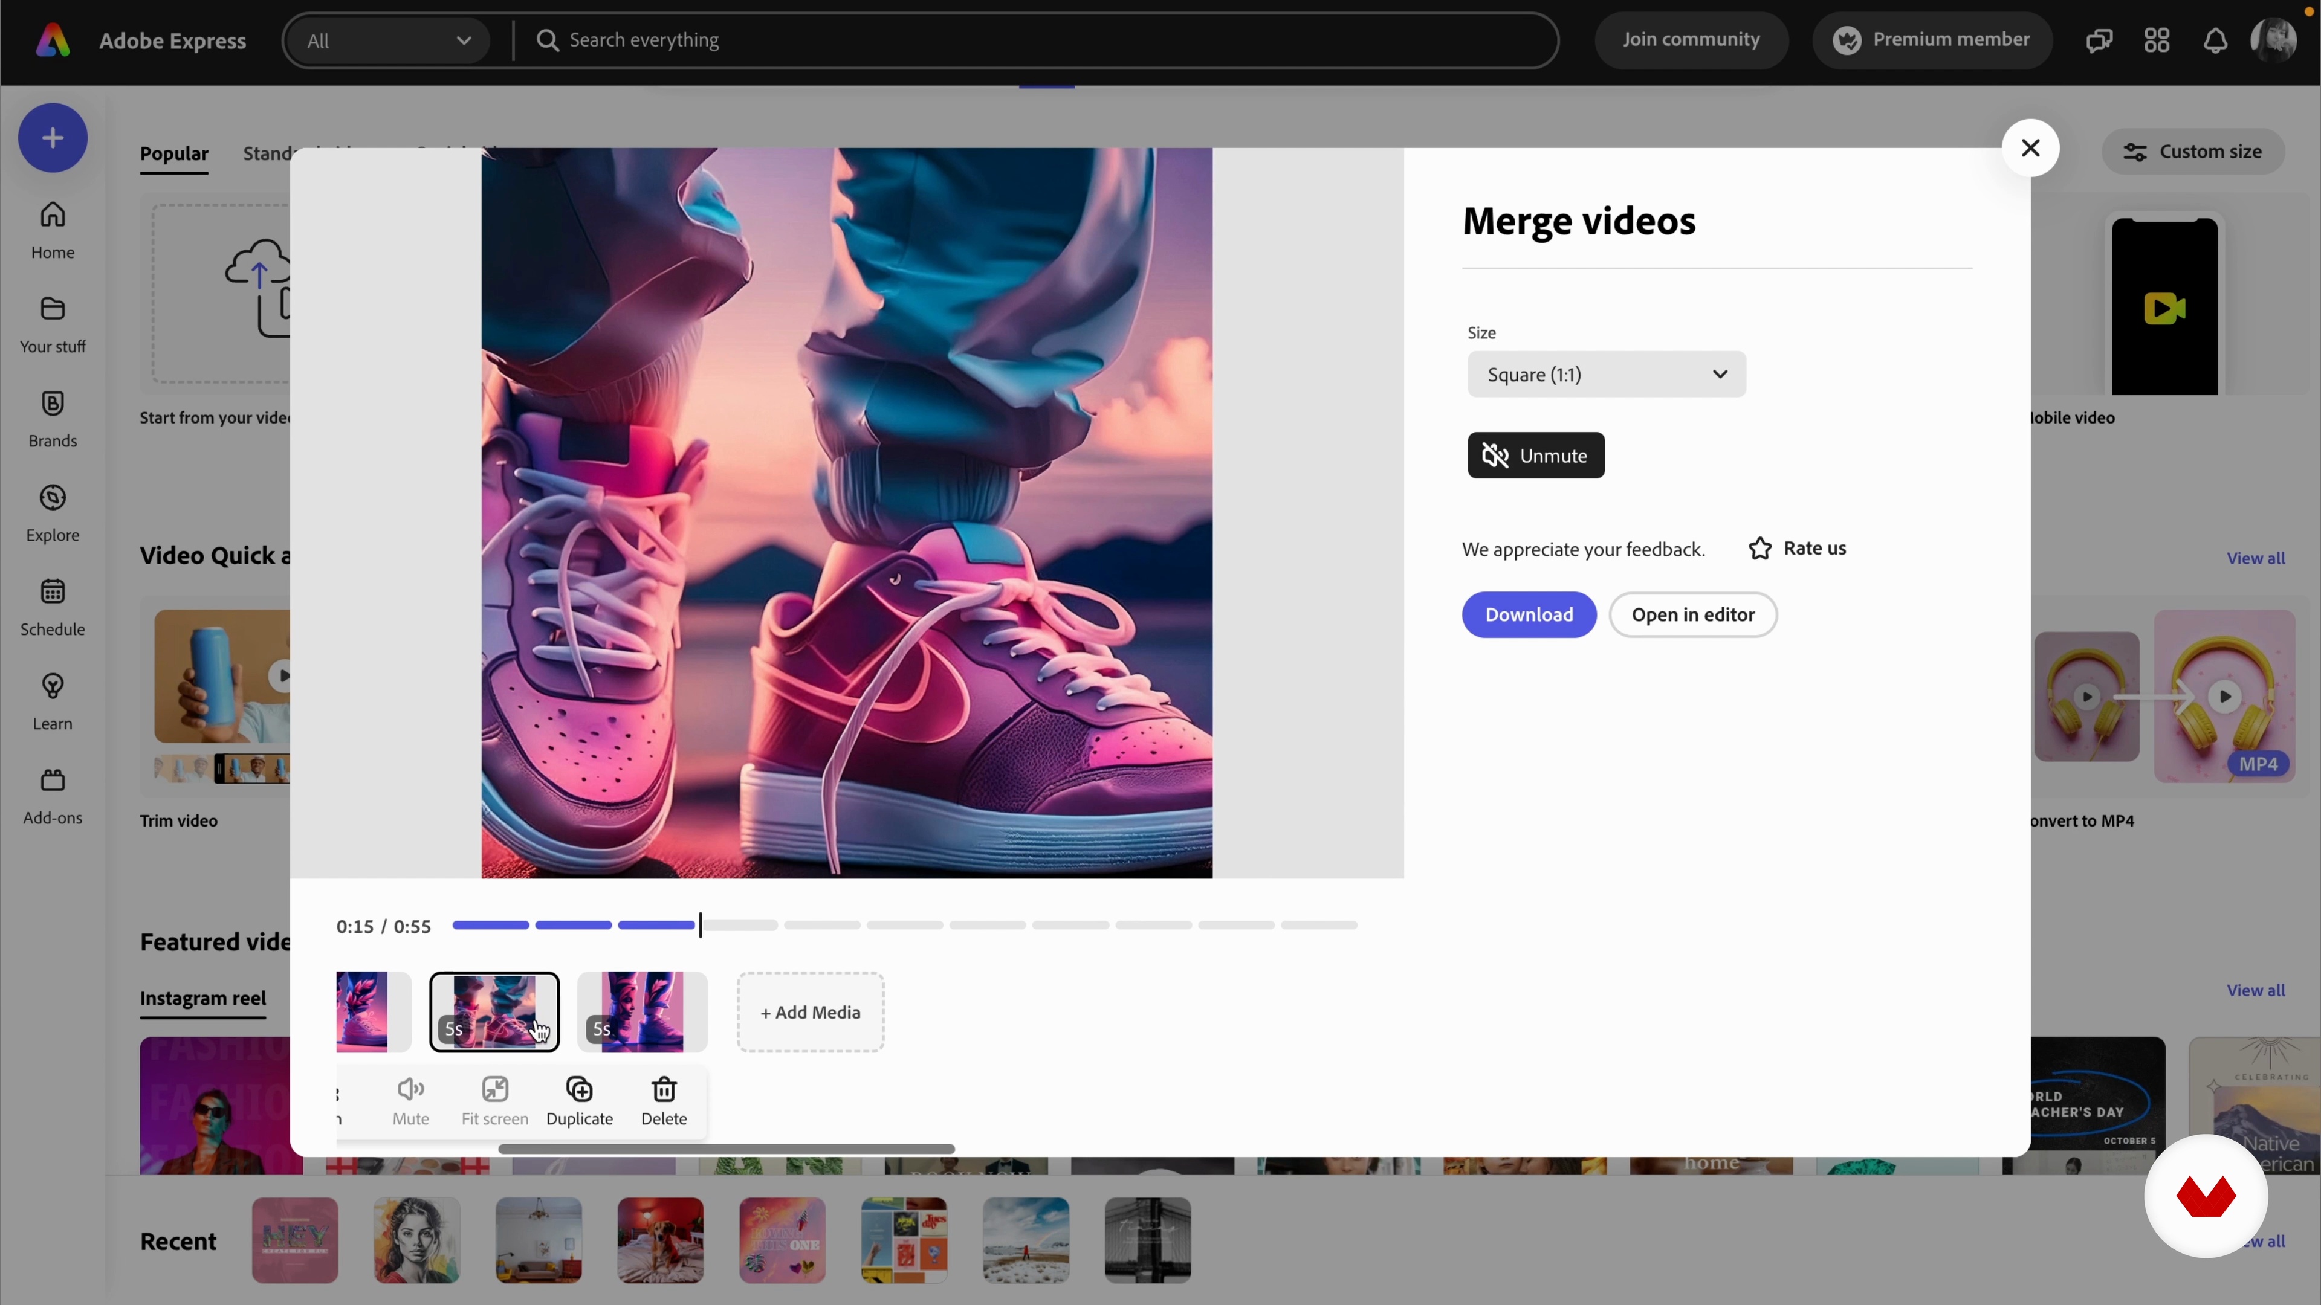The width and height of the screenshot is (2321, 1305).
Task: Click the blue plus create button
Action: [52, 138]
